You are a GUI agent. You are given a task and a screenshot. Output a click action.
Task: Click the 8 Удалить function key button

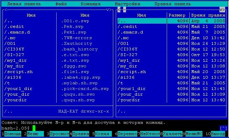[x=171, y=134]
